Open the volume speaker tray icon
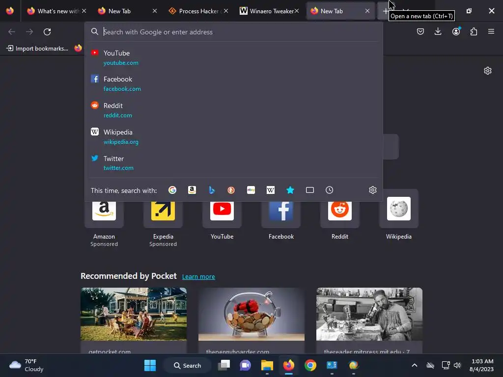 coord(457,365)
